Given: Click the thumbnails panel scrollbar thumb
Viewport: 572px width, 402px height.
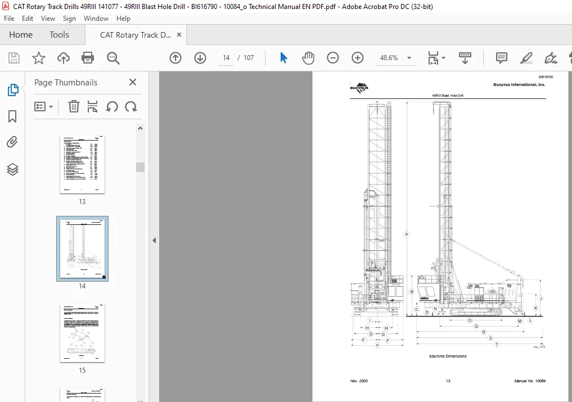Looking at the screenshot, I should click(141, 167).
